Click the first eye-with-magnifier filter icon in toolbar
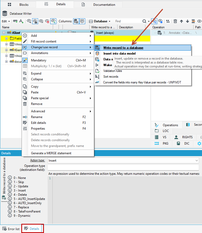The image size is (202, 233). pos(29,21)
